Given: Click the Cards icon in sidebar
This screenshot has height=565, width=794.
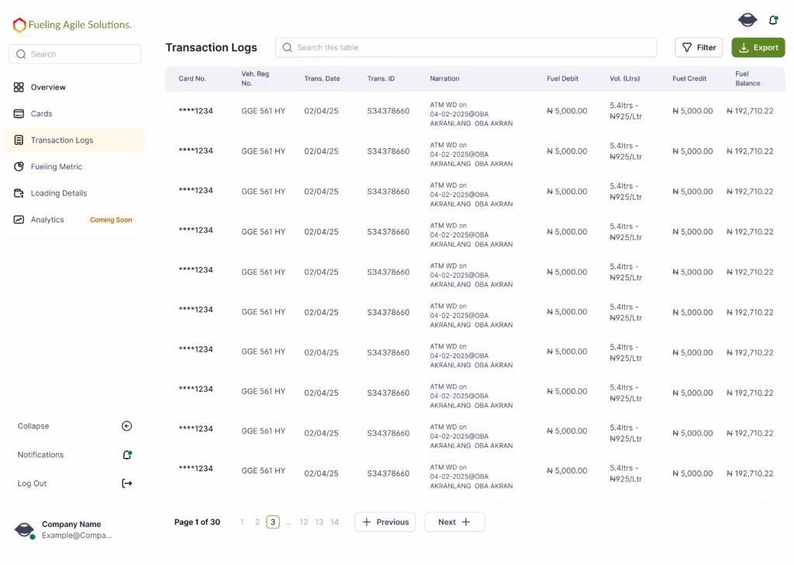Looking at the screenshot, I should coord(19,114).
